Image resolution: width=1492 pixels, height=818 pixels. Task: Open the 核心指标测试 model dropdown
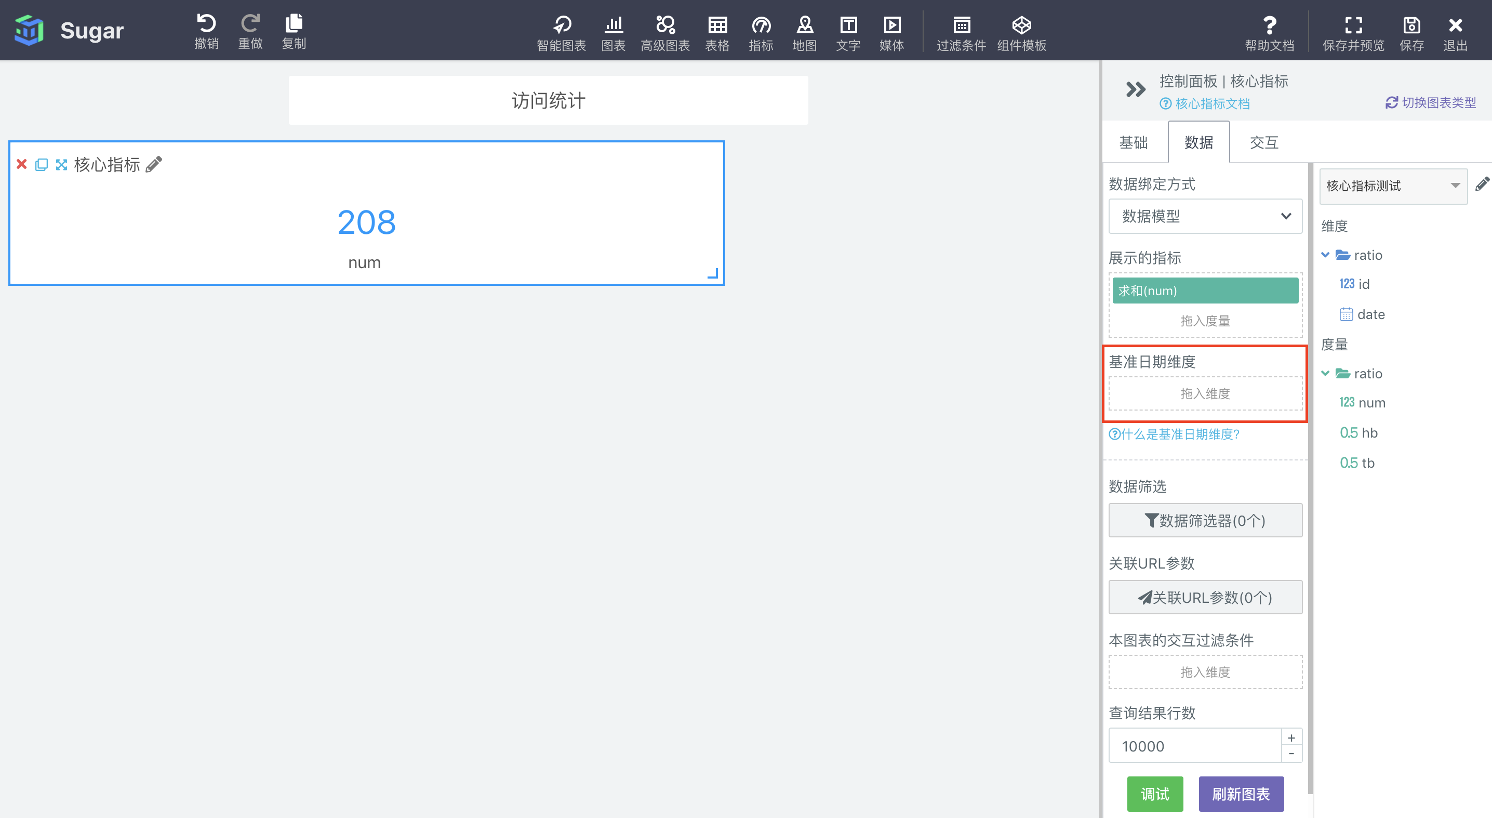tap(1393, 186)
